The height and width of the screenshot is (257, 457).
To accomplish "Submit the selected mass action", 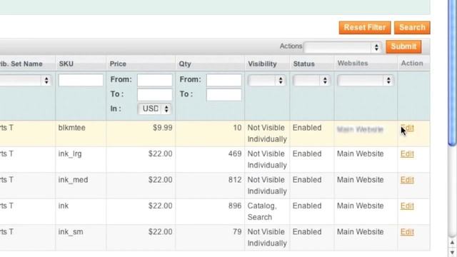I will pos(403,46).
